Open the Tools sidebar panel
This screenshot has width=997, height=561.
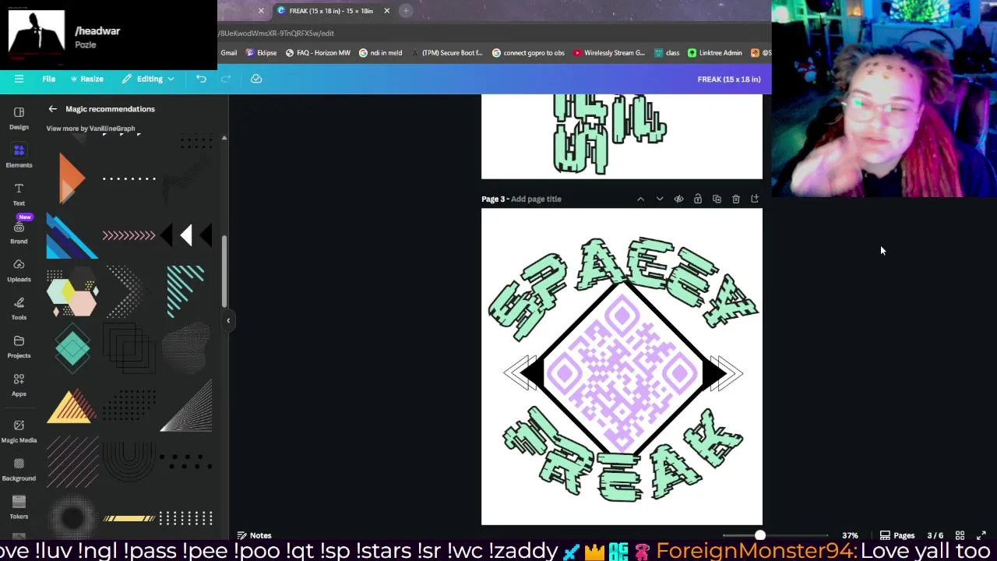[19, 309]
